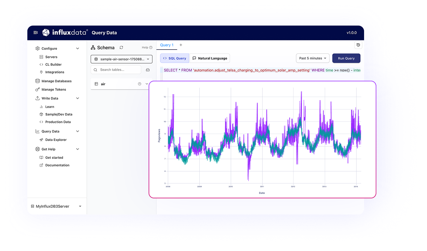This screenshot has height=251, width=427.
Task: Collapse the Configure section chevron
Action: [x=78, y=48]
